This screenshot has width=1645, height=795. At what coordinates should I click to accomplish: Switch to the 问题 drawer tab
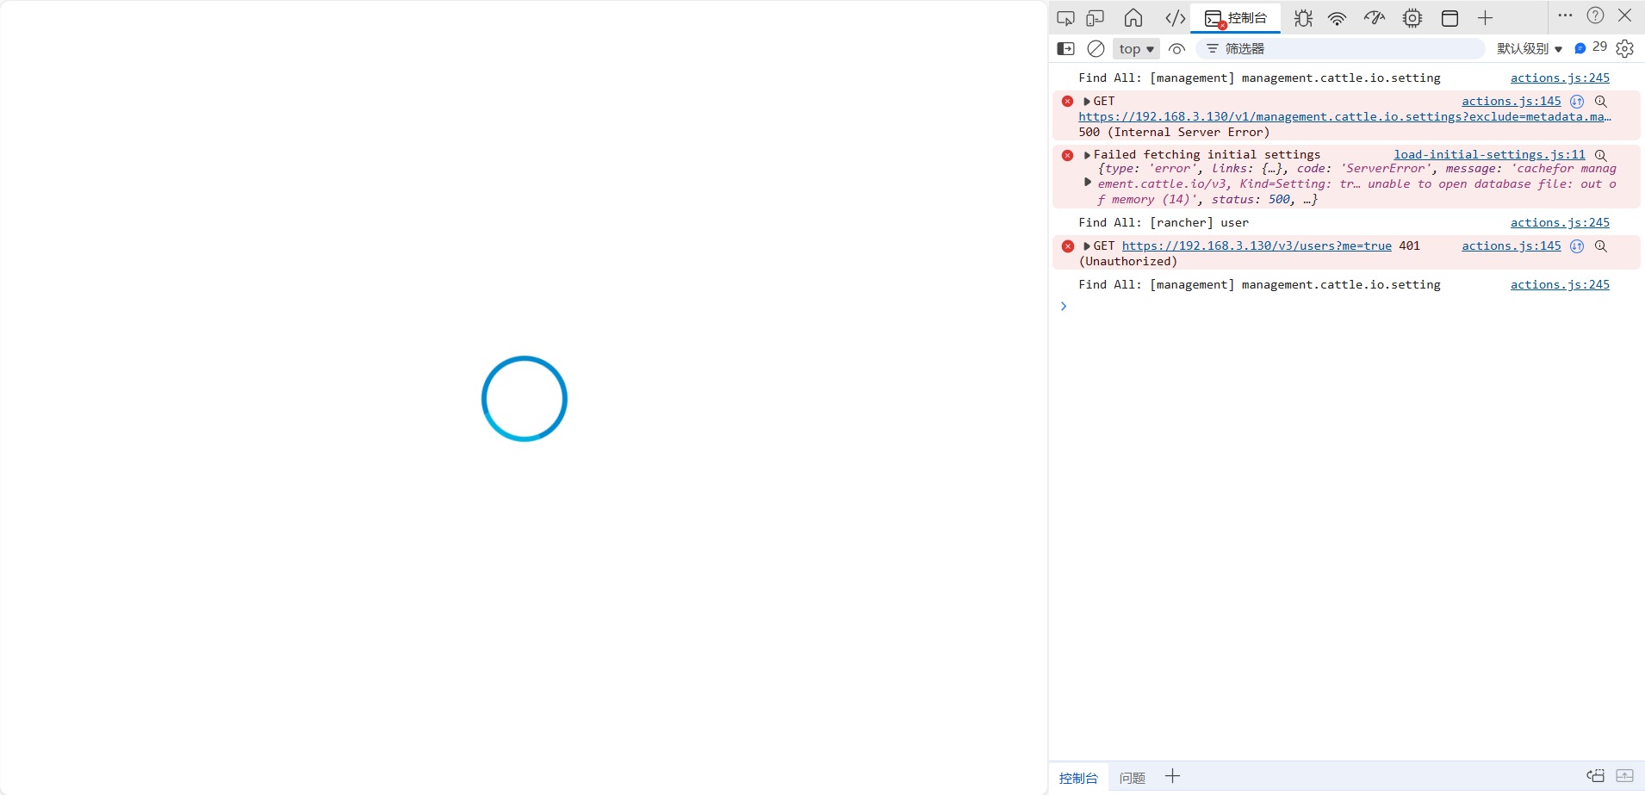[1132, 778]
